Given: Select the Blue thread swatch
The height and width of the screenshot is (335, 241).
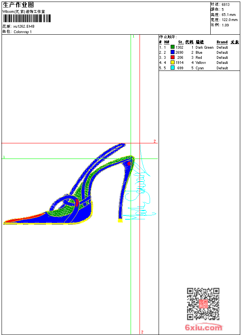Looking at the screenshot, I should 173,52.
